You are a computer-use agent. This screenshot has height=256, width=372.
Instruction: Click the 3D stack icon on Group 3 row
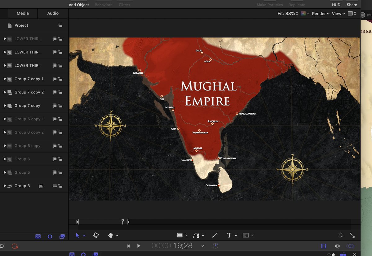pyautogui.click(x=54, y=186)
